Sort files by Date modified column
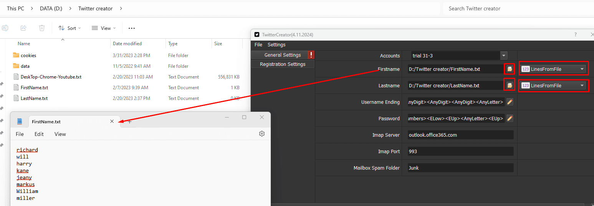 [127, 44]
